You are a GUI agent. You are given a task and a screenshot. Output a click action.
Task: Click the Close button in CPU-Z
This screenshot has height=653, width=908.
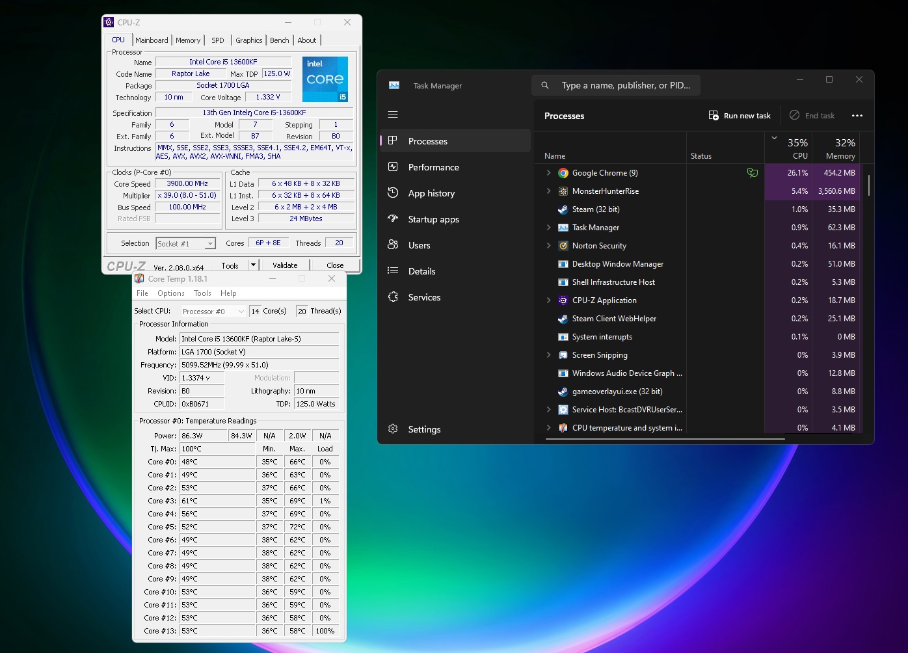click(335, 265)
